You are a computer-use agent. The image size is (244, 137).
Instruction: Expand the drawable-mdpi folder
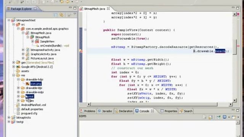click(18, 92)
